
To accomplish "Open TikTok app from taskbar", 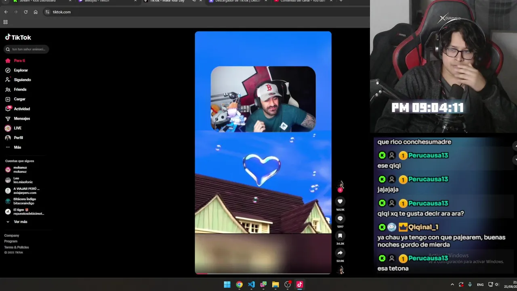I will [300, 285].
